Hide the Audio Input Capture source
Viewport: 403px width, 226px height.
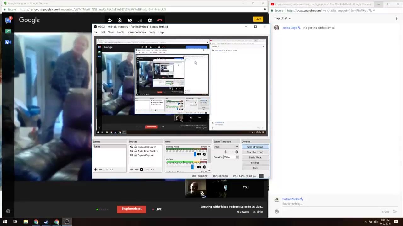(x=132, y=151)
